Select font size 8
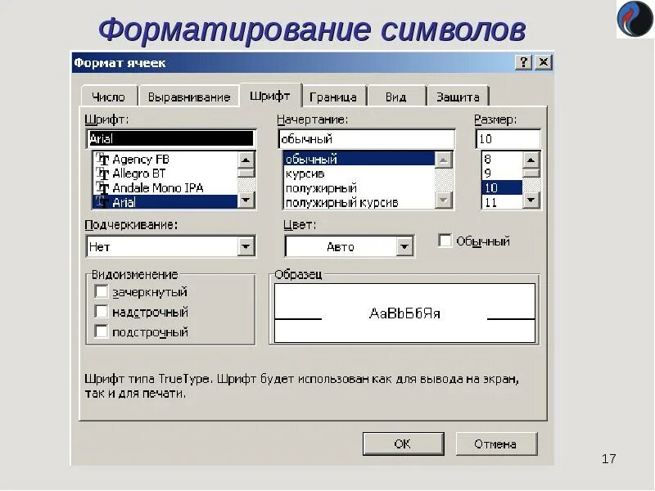The height and width of the screenshot is (491, 655). [x=502, y=159]
